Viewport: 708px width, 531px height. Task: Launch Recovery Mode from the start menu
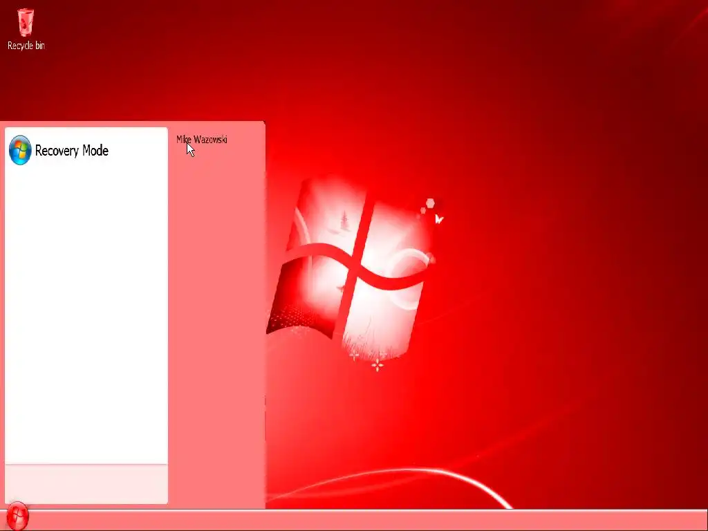click(x=86, y=150)
